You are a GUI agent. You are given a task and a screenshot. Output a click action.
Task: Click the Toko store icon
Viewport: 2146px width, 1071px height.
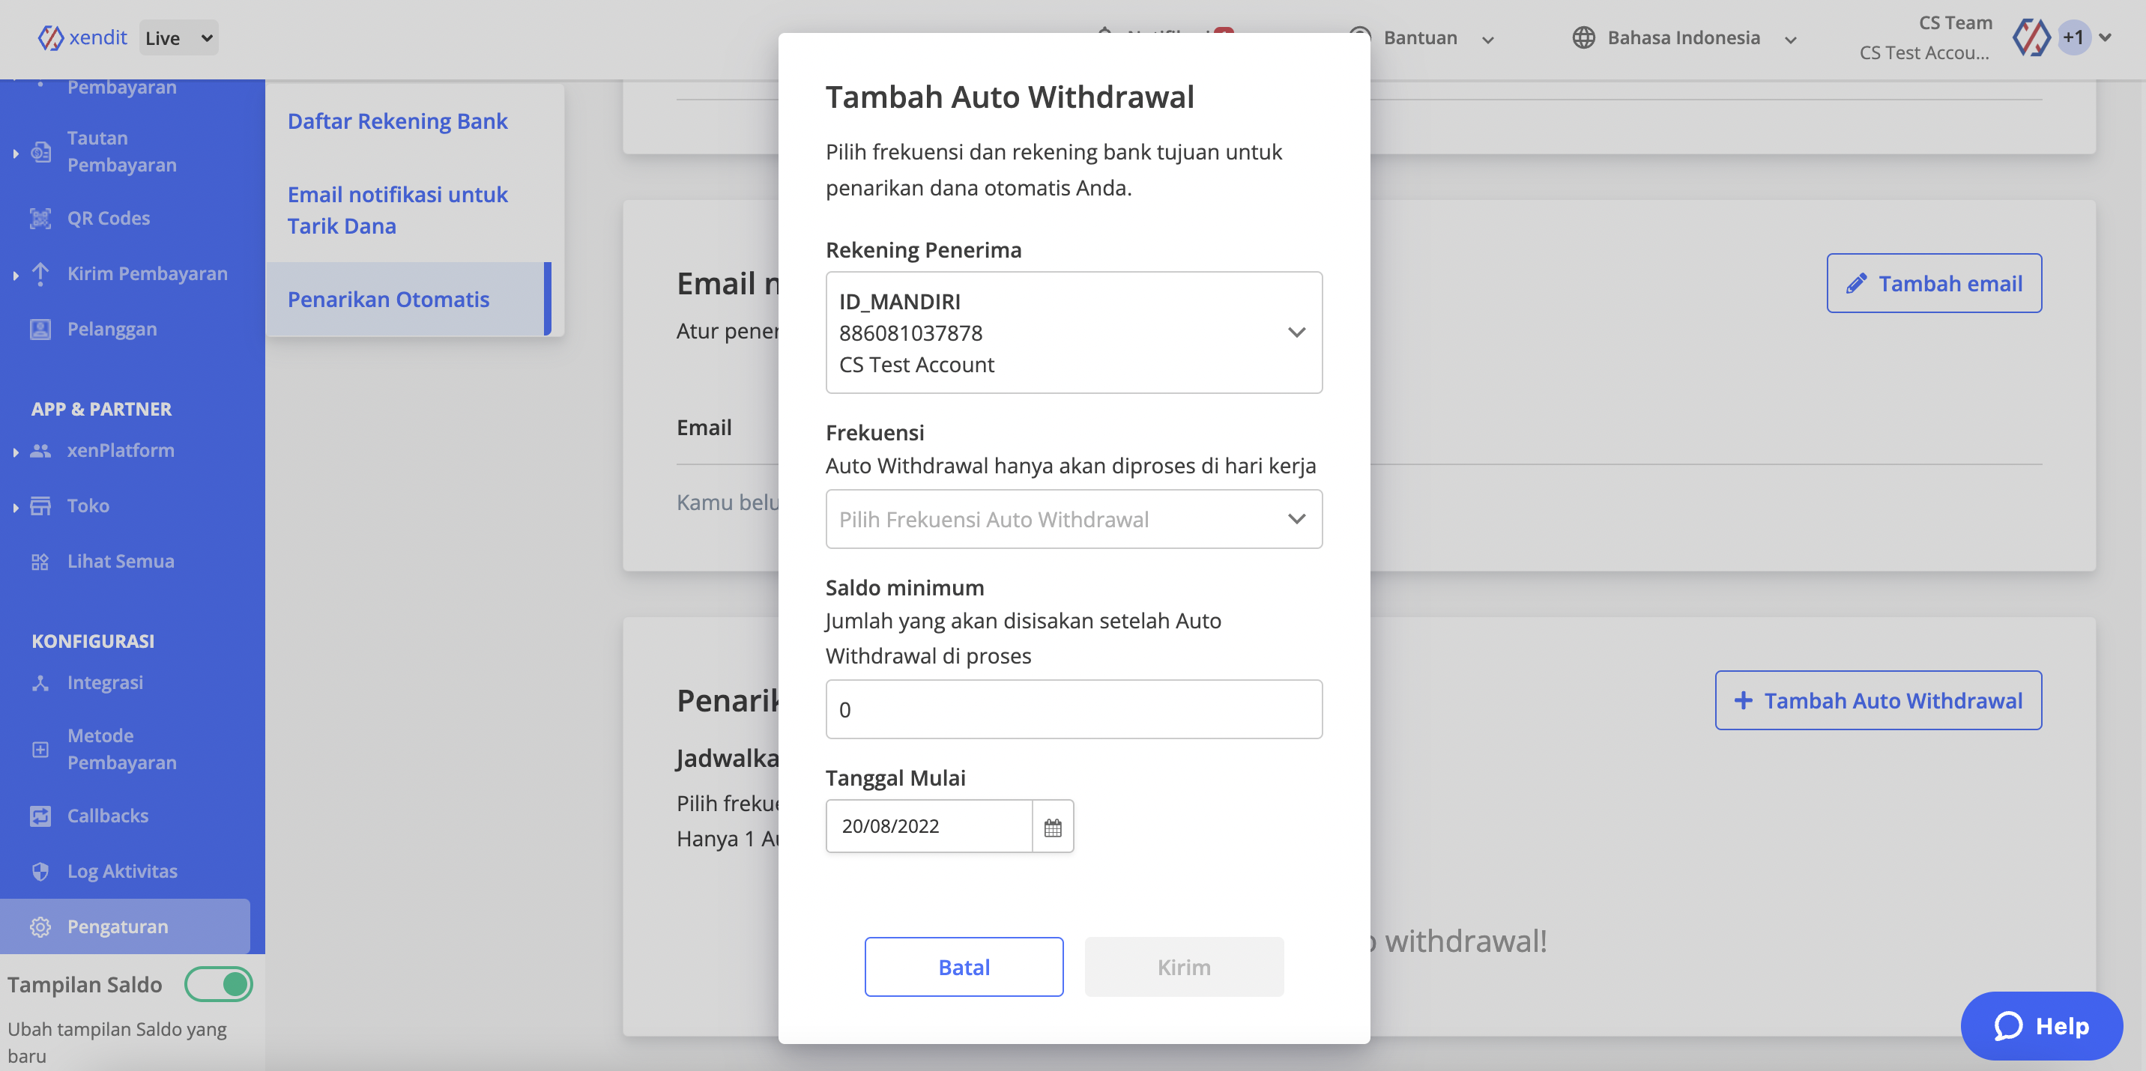(40, 506)
